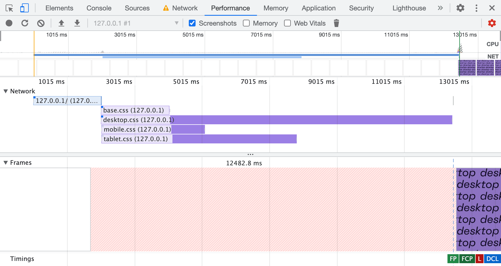Collapse the Frames section triangle
Viewport: 501px width, 266px height.
click(x=6, y=163)
